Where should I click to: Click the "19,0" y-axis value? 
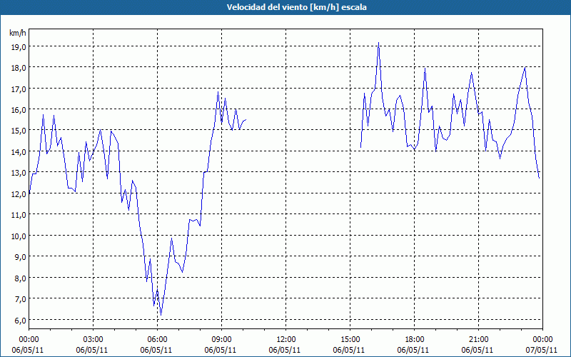click(x=19, y=46)
